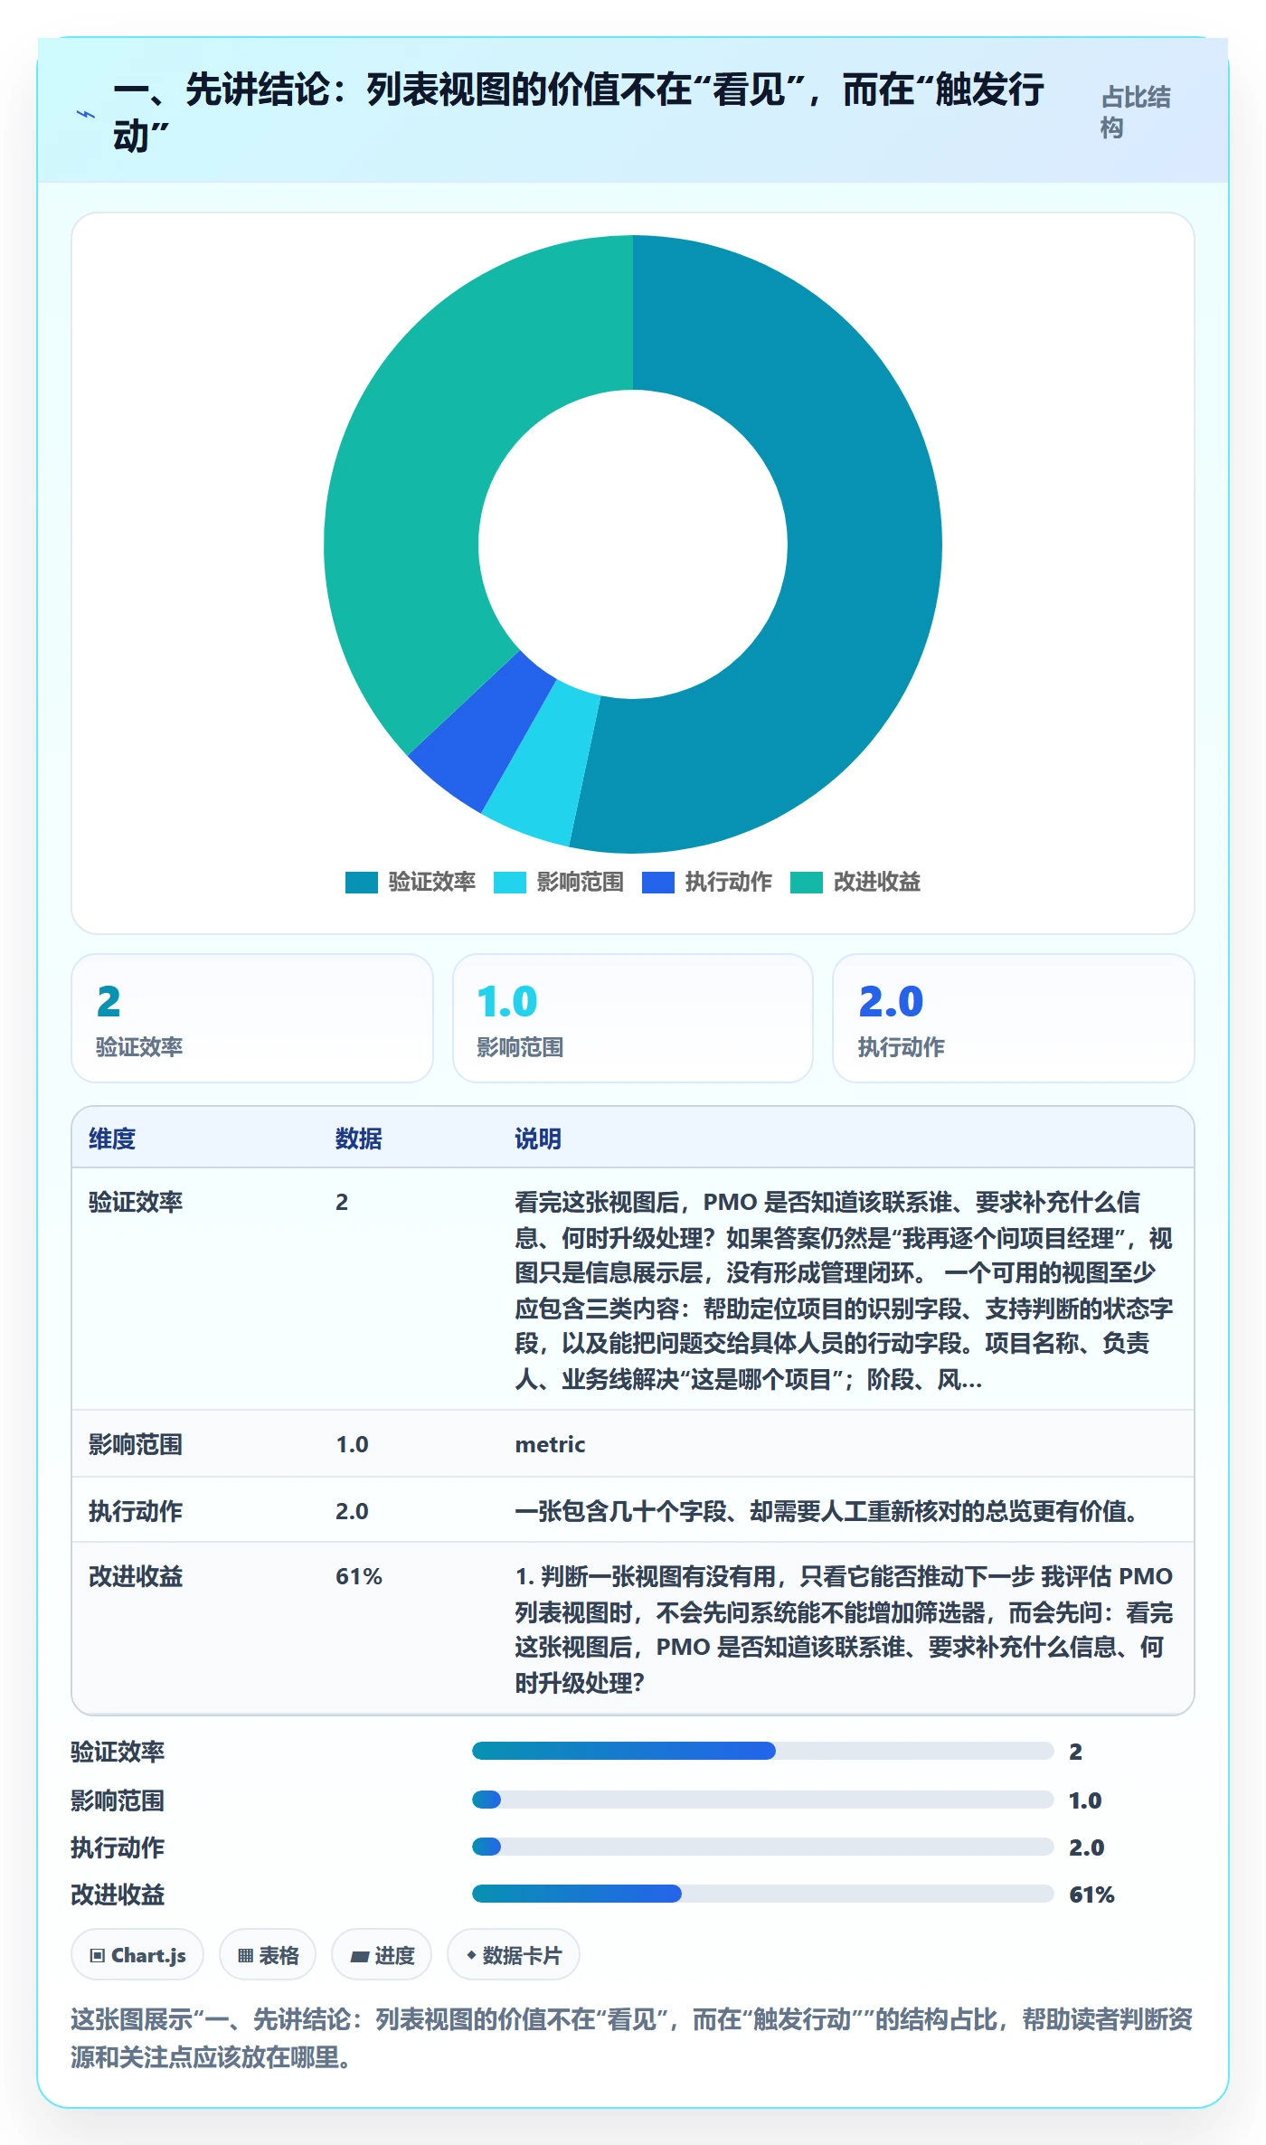Click the 说明 column header
This screenshot has height=2145, width=1266.
538,1139
